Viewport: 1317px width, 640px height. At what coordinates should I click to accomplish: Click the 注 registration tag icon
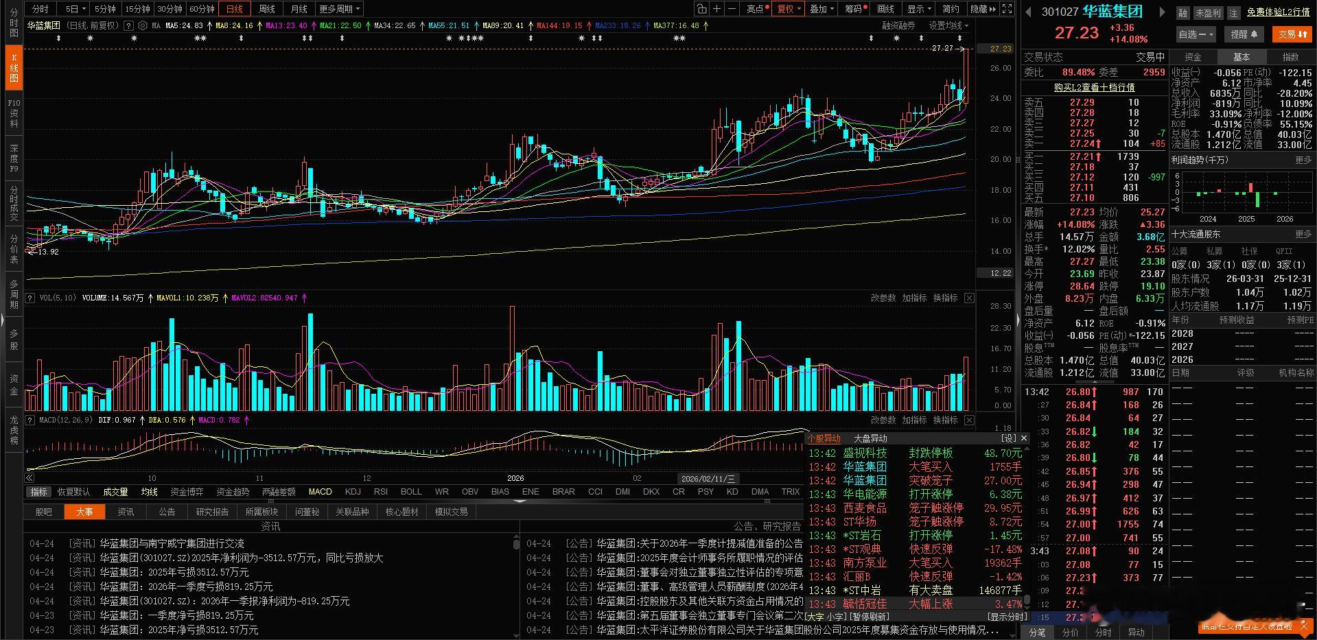tap(1233, 12)
